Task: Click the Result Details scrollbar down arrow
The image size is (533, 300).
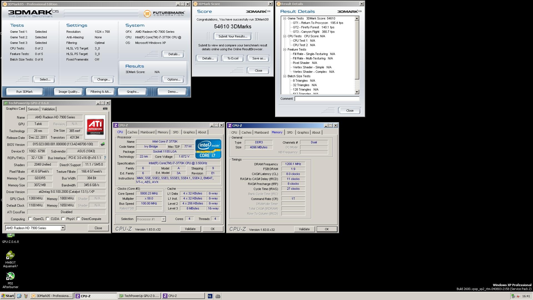Action: (357, 92)
